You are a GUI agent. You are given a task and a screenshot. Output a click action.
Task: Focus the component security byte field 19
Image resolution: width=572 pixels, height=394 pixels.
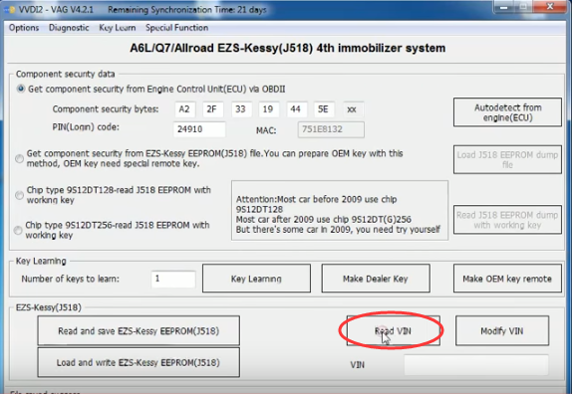coord(268,109)
